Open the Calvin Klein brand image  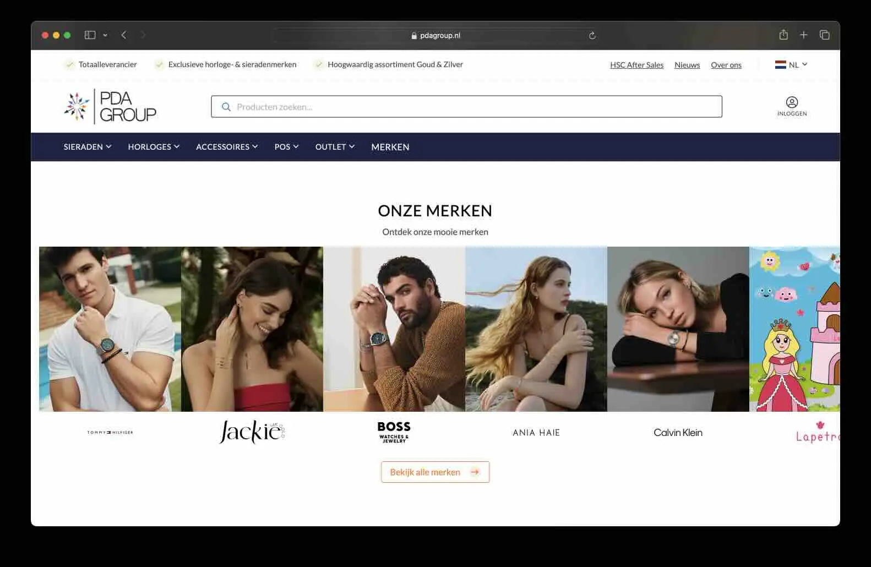(x=678, y=329)
